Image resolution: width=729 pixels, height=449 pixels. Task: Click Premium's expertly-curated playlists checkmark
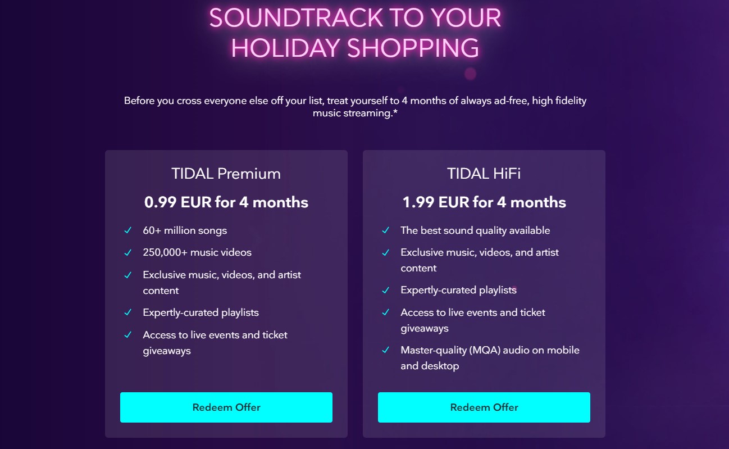click(128, 312)
